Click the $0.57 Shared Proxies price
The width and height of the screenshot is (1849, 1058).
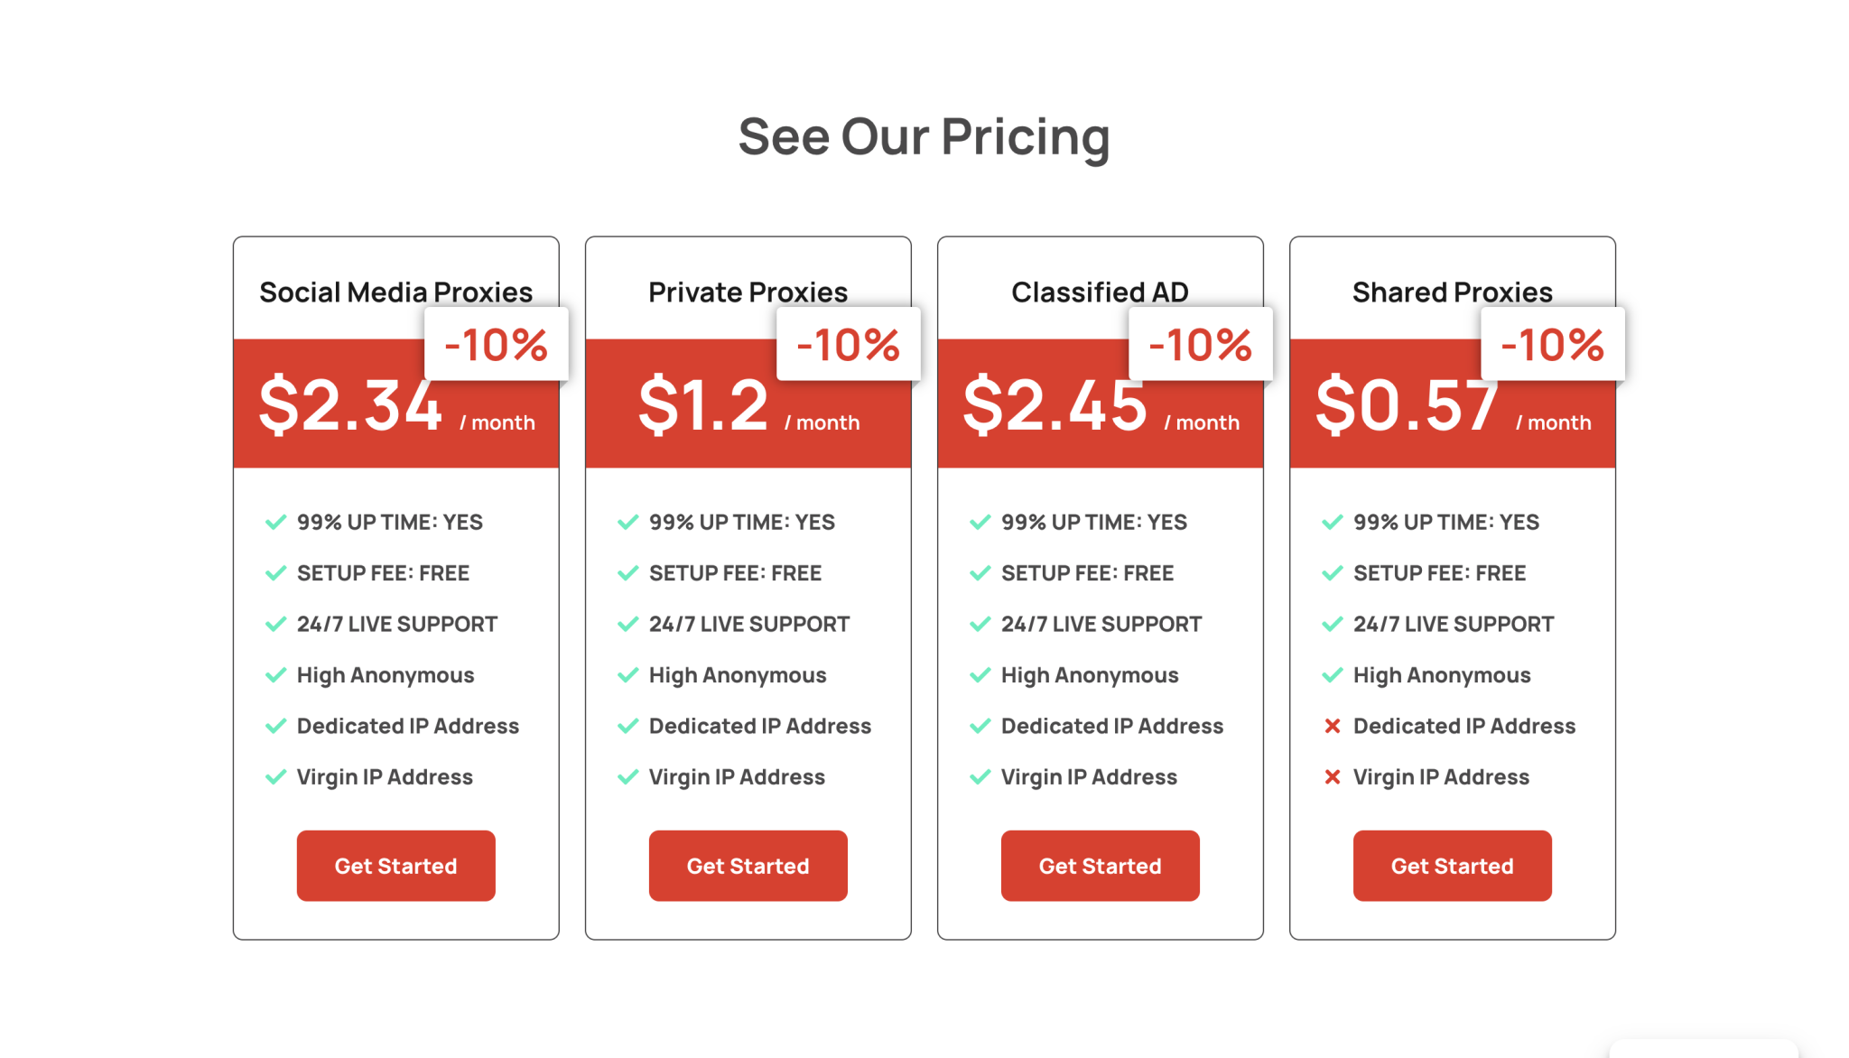pyautogui.click(x=1406, y=405)
